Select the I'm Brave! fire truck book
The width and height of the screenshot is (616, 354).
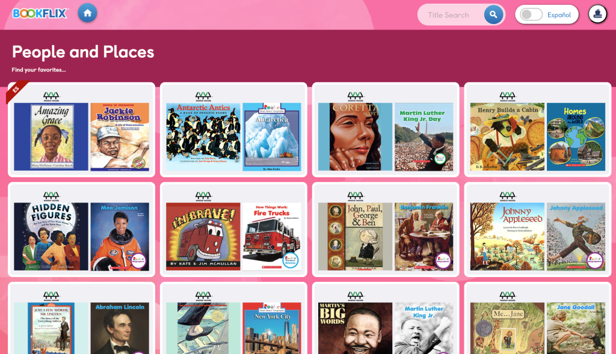tap(203, 236)
